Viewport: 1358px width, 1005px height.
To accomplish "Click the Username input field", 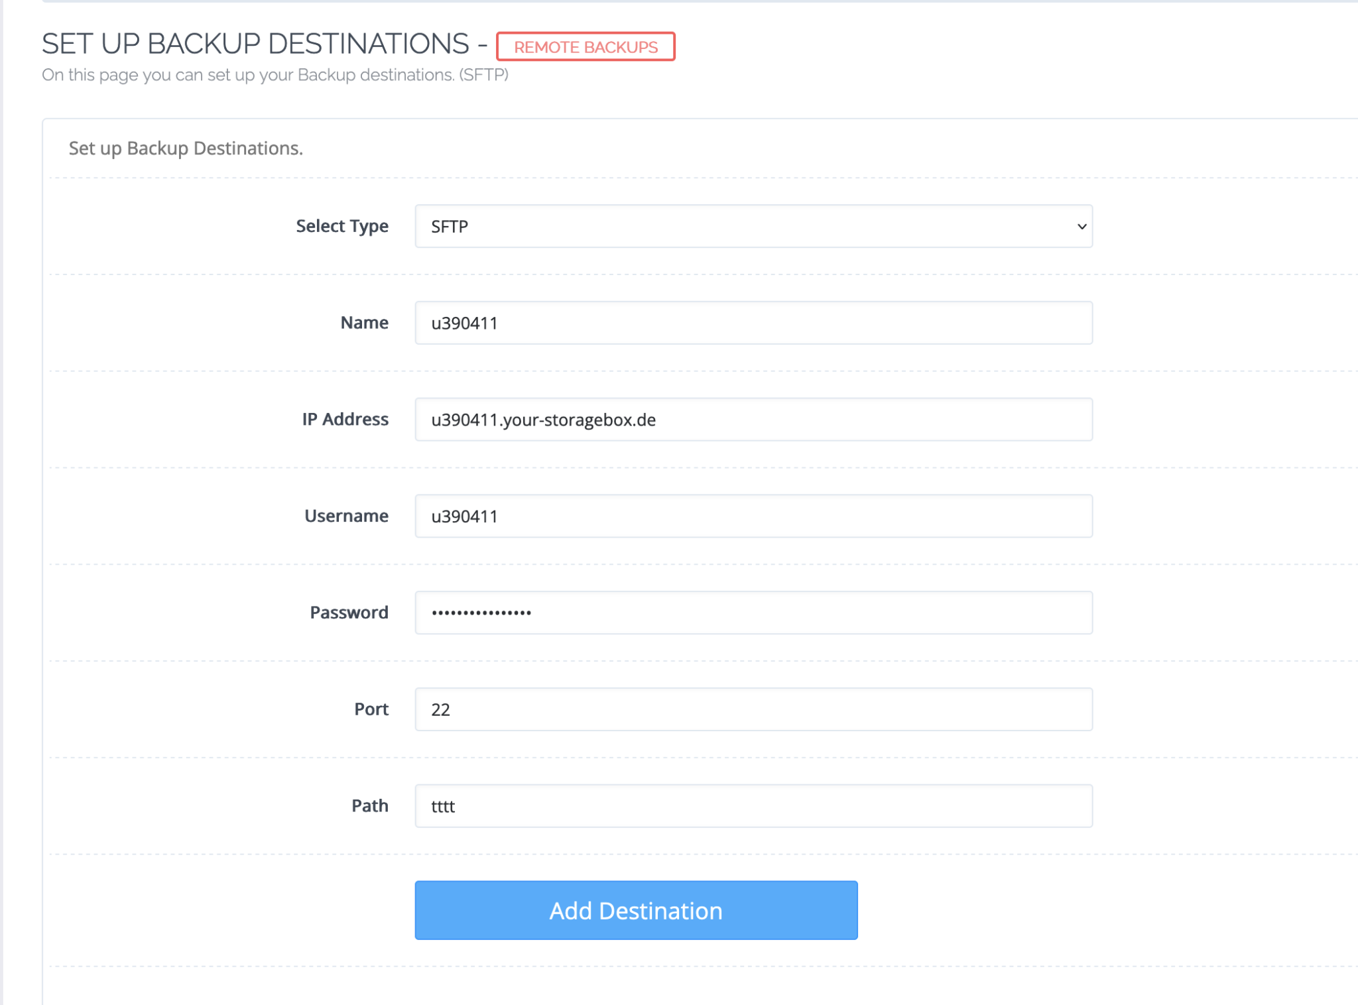I will [753, 516].
